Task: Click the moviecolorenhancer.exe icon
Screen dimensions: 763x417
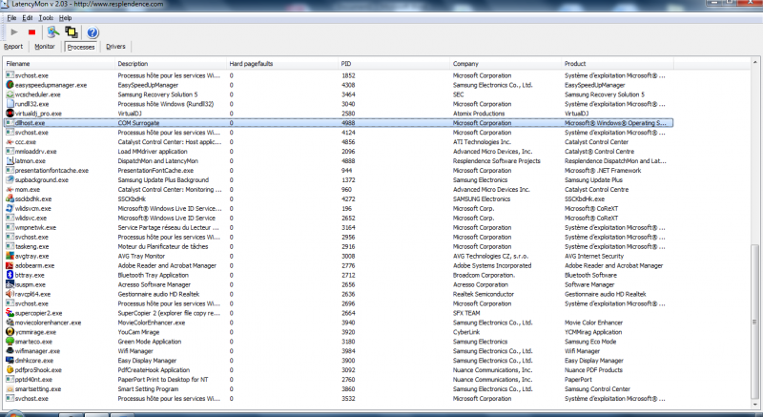Action: point(10,323)
